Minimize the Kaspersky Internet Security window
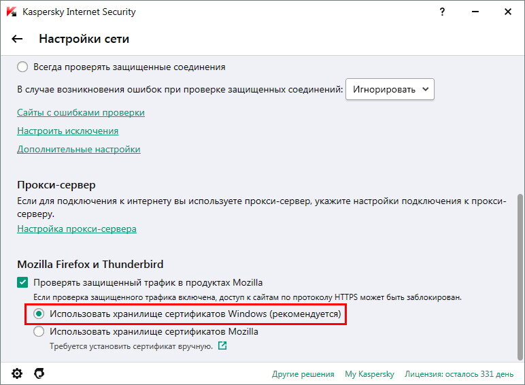The image size is (525, 385). coord(475,12)
